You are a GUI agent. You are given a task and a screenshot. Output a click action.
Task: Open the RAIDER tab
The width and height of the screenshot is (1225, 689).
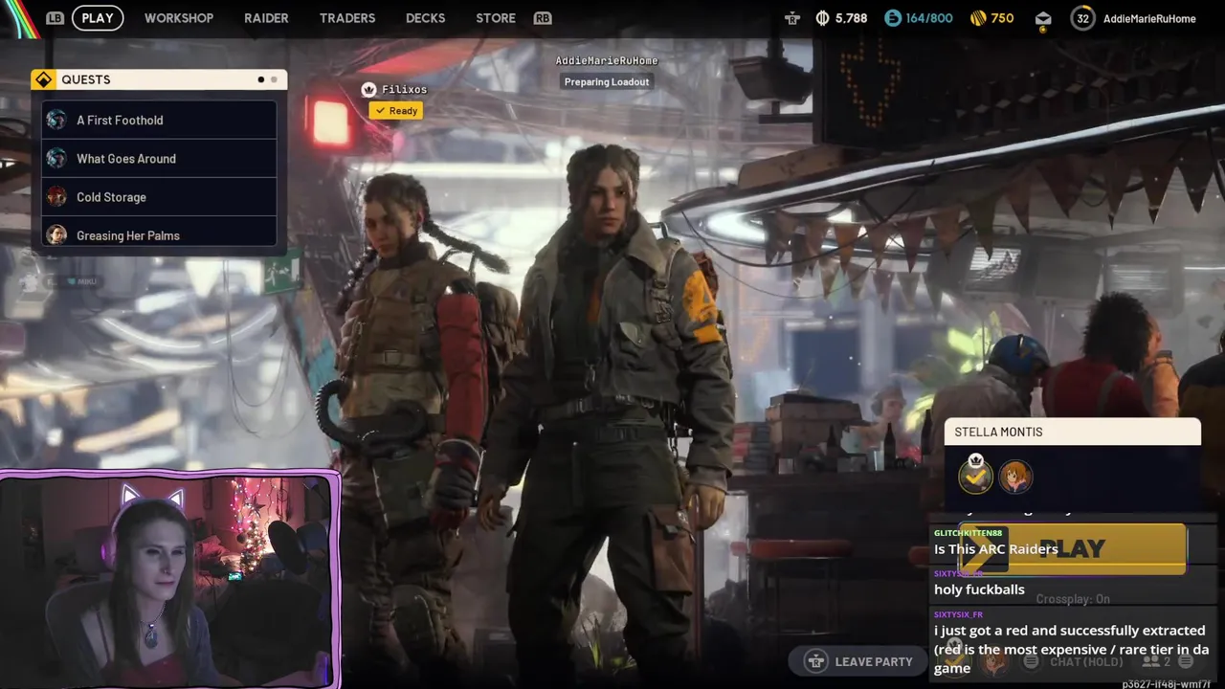pyautogui.click(x=266, y=17)
